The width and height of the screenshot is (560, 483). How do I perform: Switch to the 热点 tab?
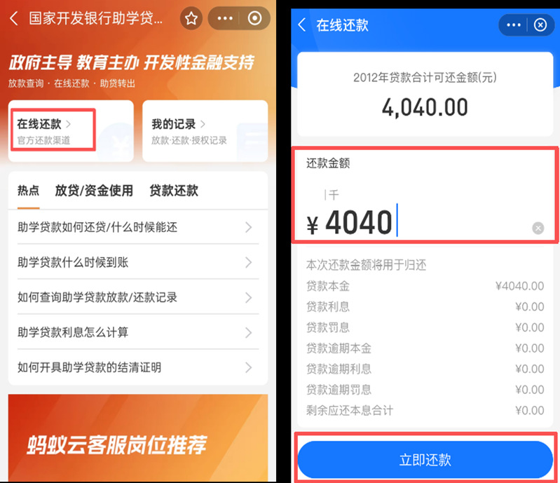point(28,191)
